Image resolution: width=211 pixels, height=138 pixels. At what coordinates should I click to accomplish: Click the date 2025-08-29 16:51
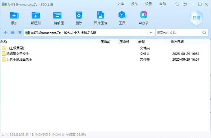point(186,54)
